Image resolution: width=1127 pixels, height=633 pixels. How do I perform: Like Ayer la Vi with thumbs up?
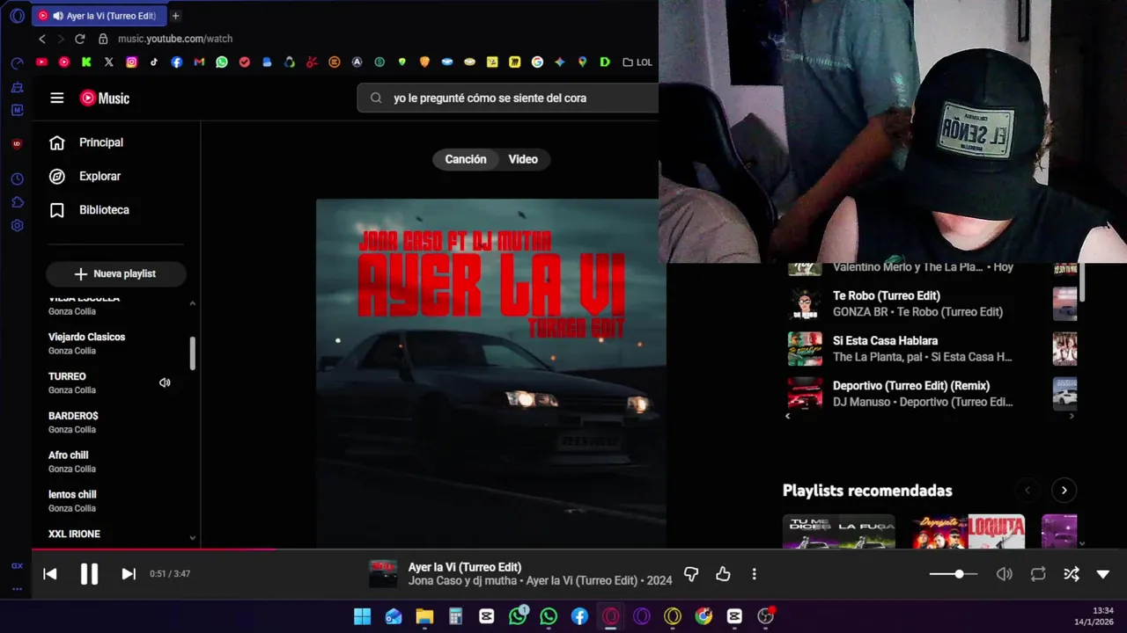click(x=723, y=574)
